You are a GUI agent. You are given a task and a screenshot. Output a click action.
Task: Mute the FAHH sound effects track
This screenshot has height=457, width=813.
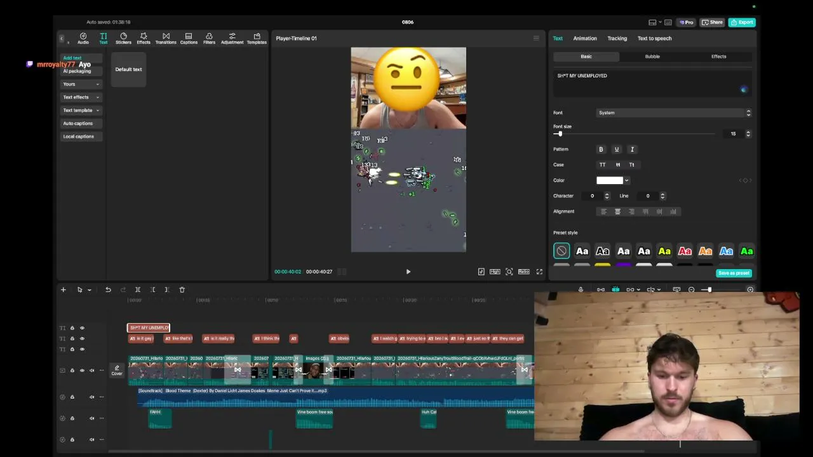click(x=91, y=418)
